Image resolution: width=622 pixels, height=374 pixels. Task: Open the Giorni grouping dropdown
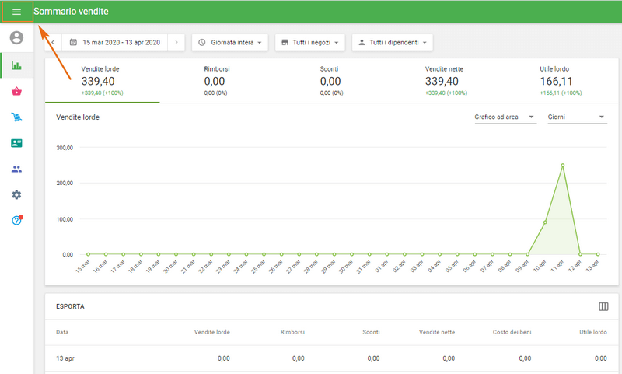[x=576, y=117]
